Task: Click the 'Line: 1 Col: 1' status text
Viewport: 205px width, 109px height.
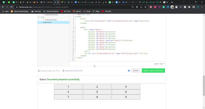Action: coord(159,64)
